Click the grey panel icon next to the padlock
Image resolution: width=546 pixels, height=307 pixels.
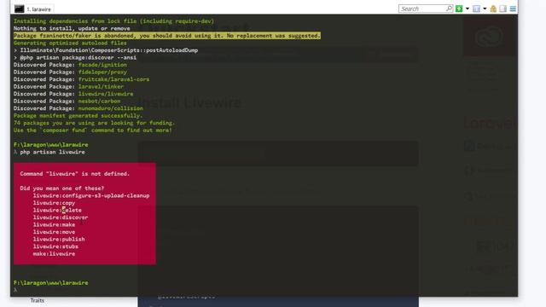click(x=502, y=9)
